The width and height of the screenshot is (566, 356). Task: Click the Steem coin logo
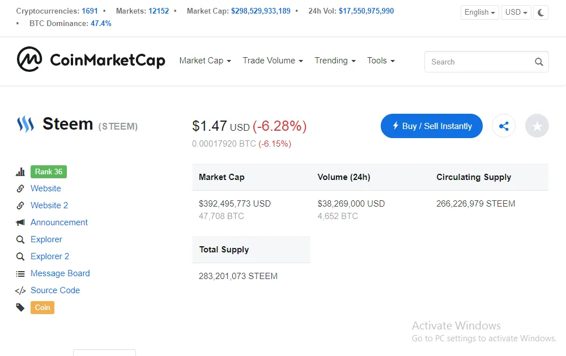(25, 124)
